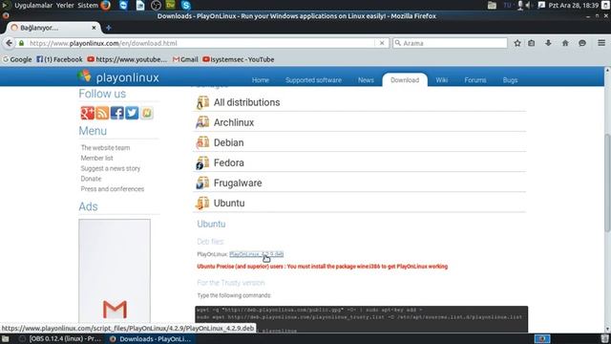The width and height of the screenshot is (611, 344).
Task: Open the Facebook follow icon
Action: (x=116, y=113)
